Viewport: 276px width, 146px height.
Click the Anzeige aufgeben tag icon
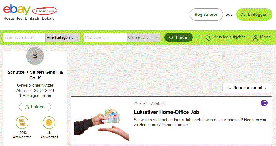208,37
